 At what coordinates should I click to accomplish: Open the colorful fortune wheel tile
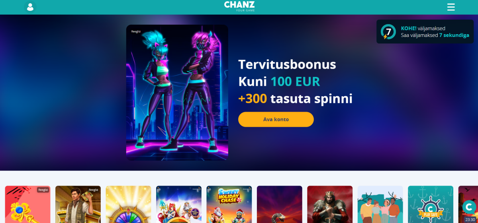click(128, 204)
